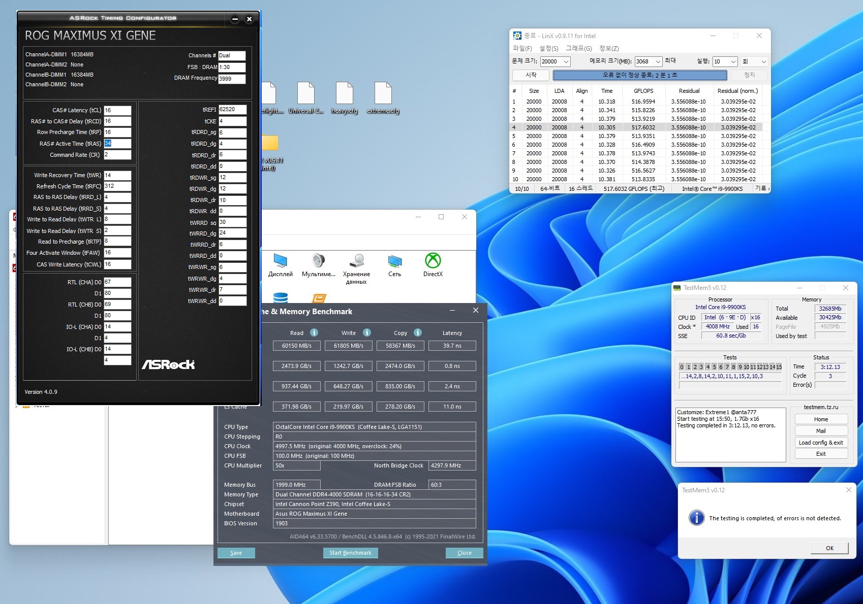Expand the 기록 arrow in LinX status bar

tap(768, 189)
